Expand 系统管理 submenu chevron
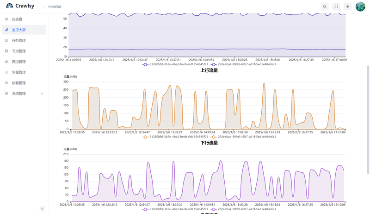370x214 pixels. click(42, 94)
